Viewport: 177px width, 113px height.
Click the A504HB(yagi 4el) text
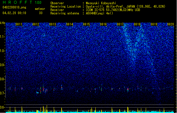(x=99, y=13)
